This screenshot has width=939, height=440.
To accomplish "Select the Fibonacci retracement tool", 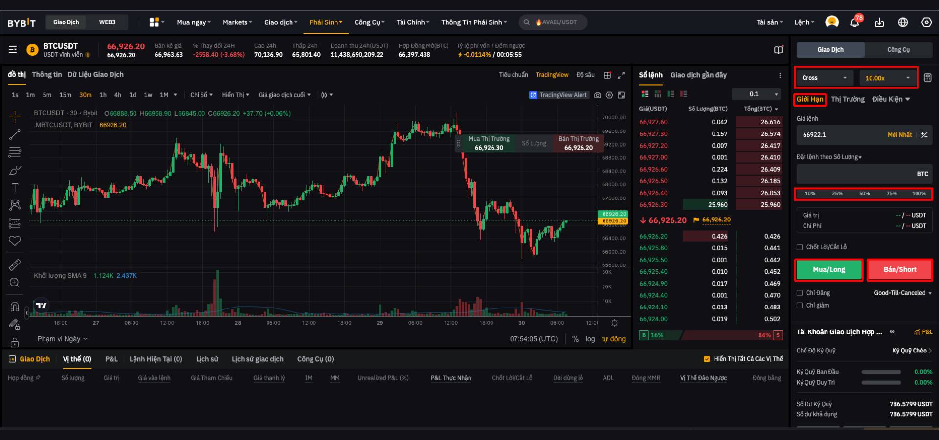I will tap(15, 152).
